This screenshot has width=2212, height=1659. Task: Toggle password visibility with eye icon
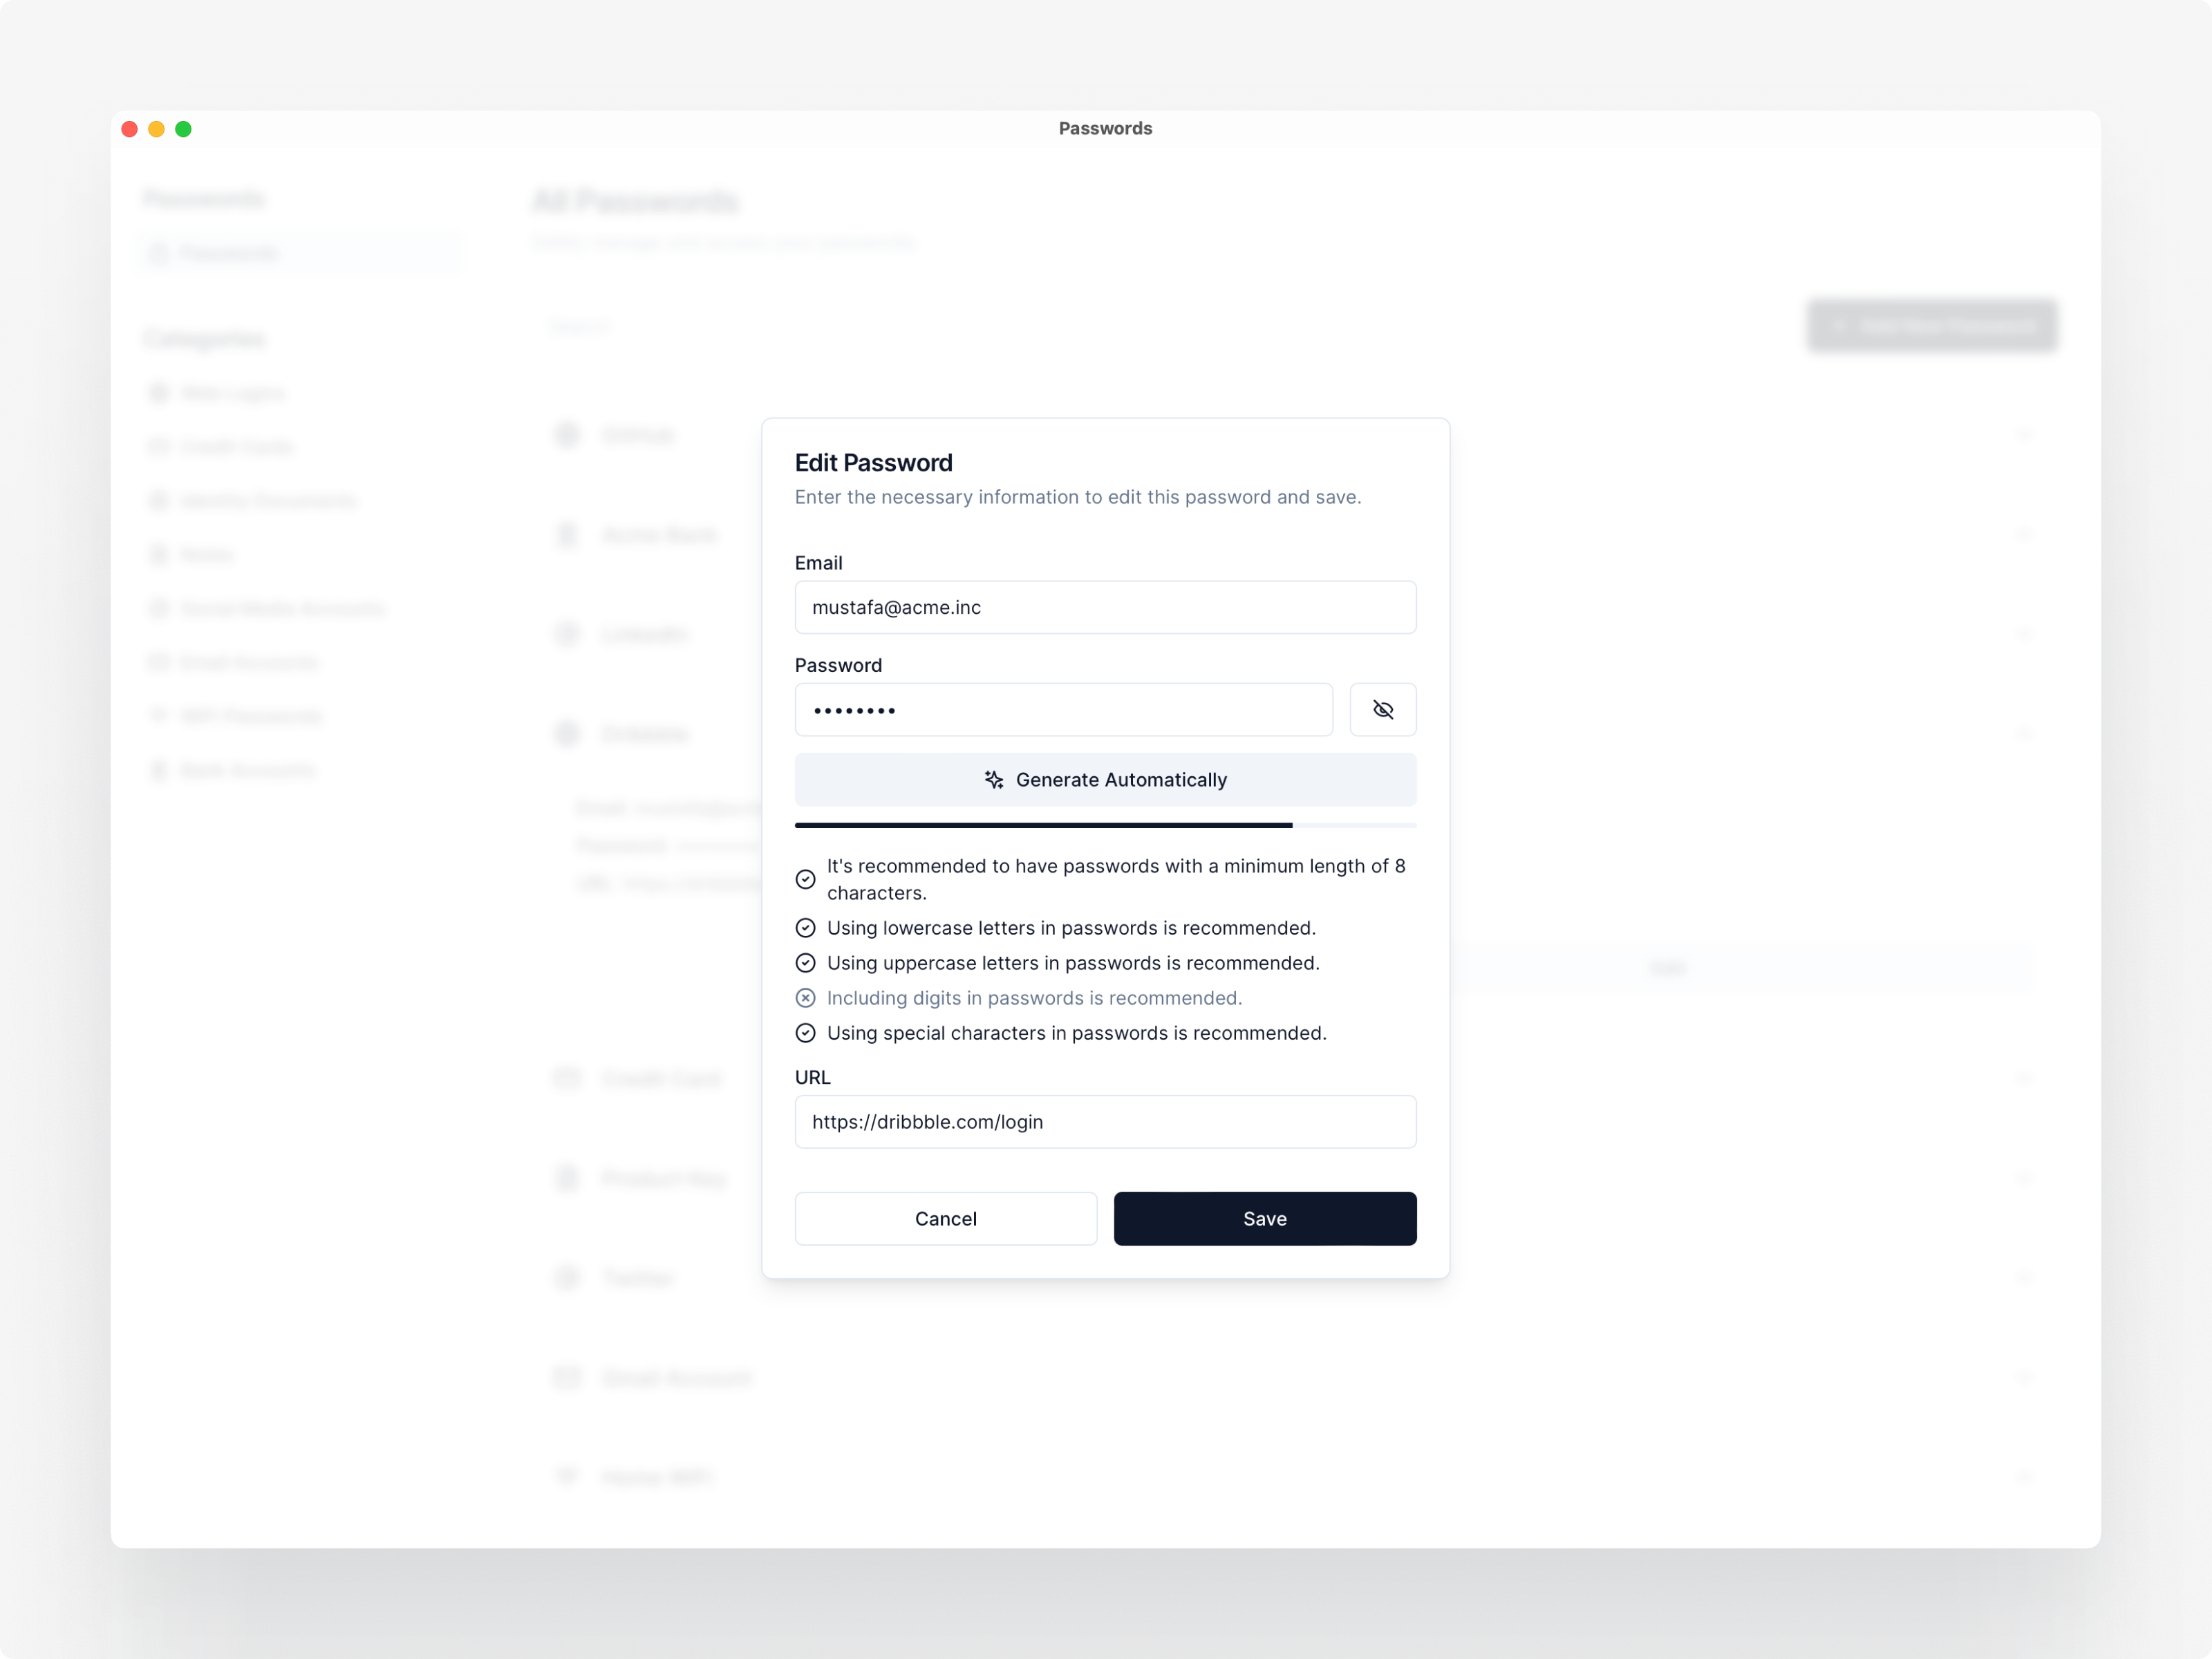1383,709
